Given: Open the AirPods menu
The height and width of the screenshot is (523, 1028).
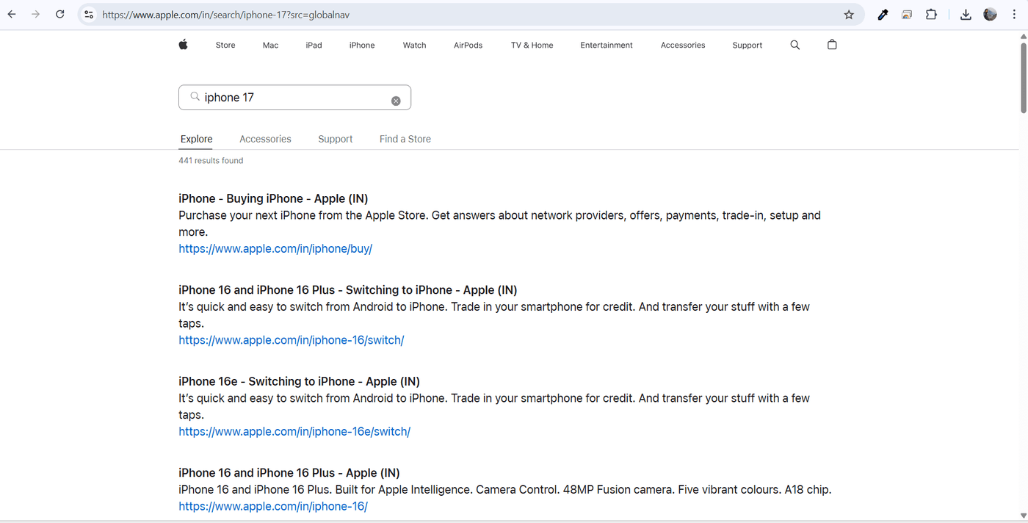Looking at the screenshot, I should [x=468, y=45].
